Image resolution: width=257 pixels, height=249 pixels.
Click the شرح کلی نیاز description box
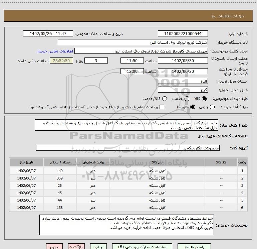point(126,125)
